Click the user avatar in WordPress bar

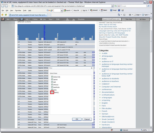pyautogui.click(x=3, y=19)
